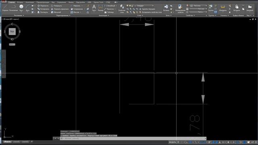This screenshot has width=258, height=145.
Task: Open the Управление ribbon tab
Action: tap(61, 2)
